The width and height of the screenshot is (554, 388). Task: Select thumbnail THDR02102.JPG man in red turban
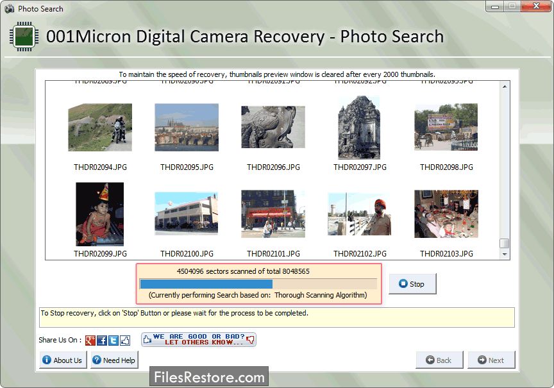359,214
